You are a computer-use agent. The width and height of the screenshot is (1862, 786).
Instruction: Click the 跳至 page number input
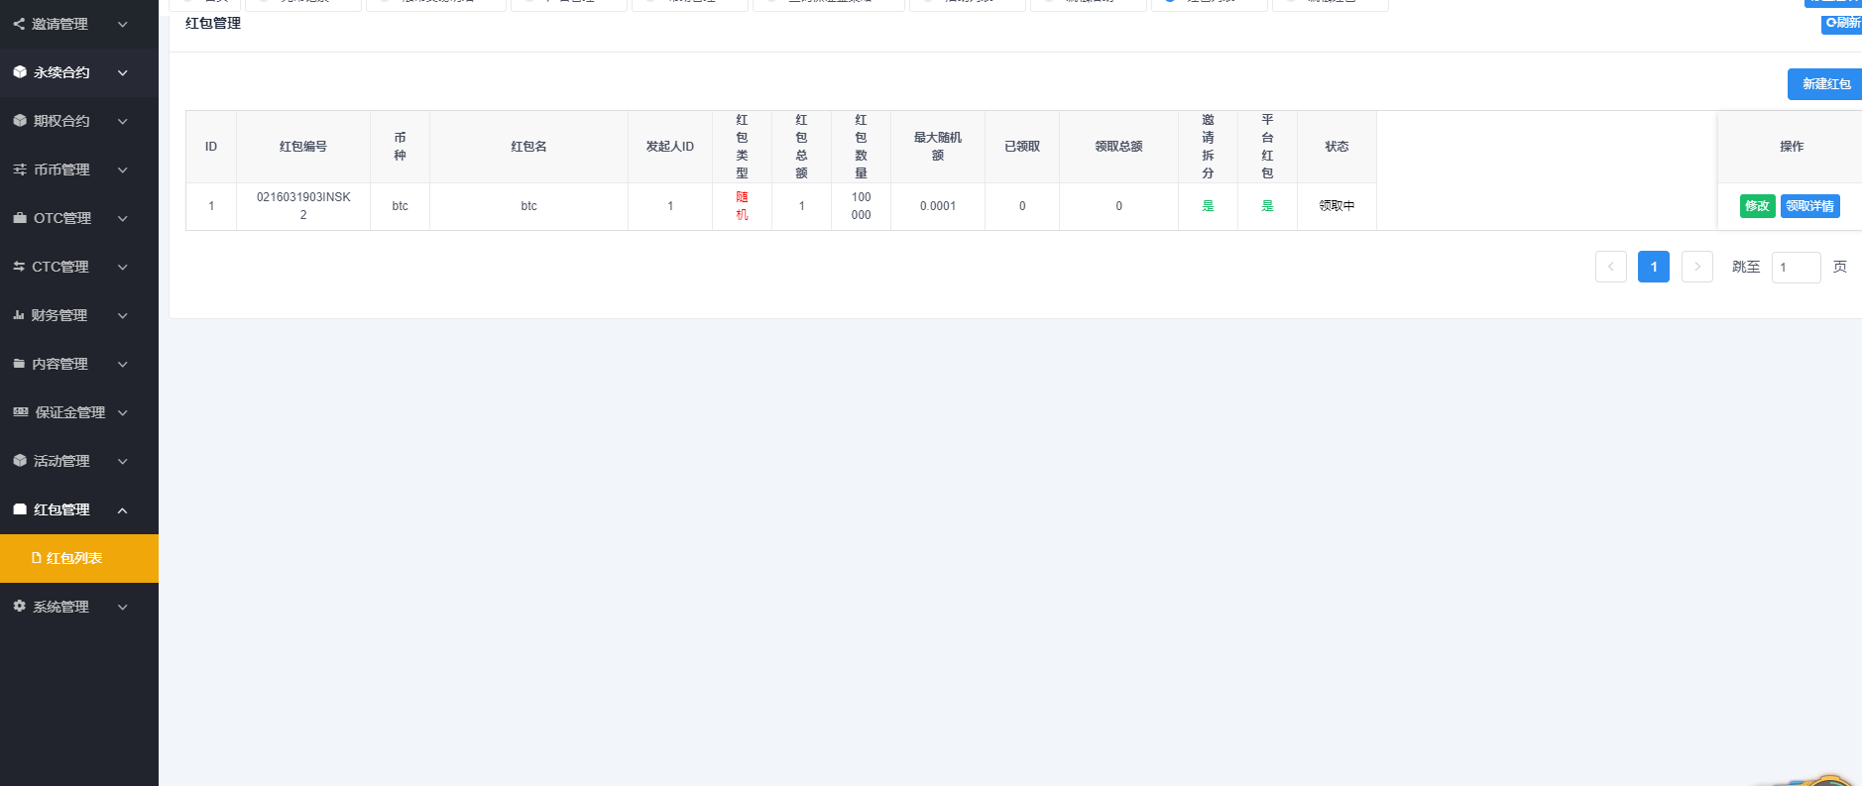tap(1796, 267)
